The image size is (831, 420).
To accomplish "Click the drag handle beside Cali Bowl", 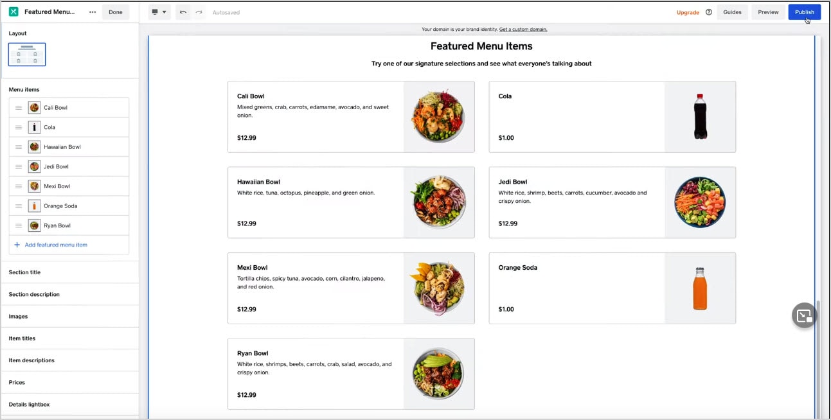I will [19, 108].
